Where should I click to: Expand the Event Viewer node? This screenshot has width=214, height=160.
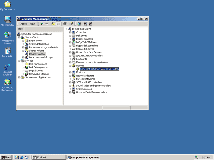click(x=23, y=41)
